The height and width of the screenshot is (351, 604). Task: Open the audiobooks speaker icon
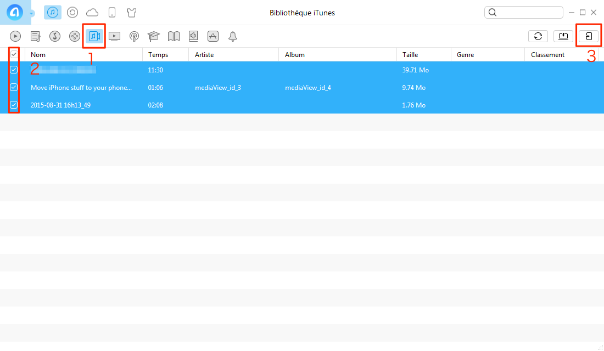pyautogui.click(x=193, y=36)
